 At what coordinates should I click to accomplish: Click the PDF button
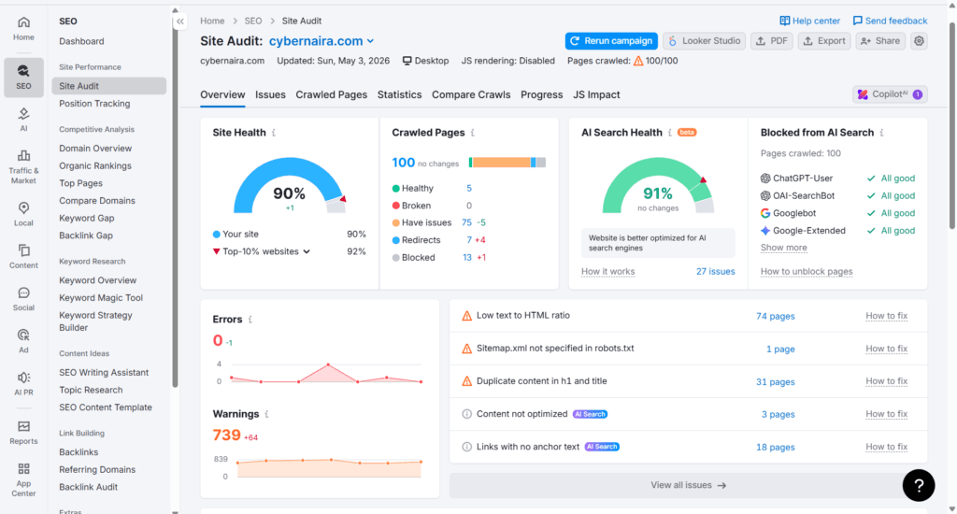(x=772, y=41)
